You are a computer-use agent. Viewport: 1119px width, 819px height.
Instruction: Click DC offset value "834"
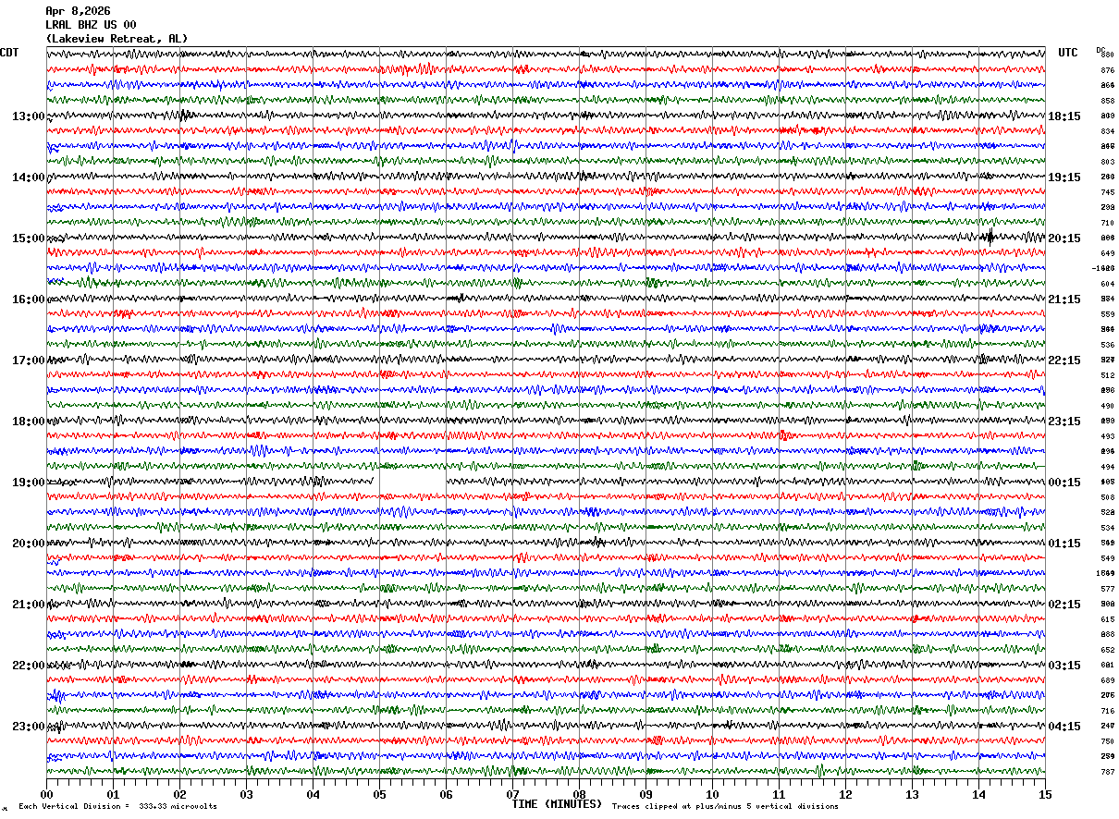(x=1107, y=131)
